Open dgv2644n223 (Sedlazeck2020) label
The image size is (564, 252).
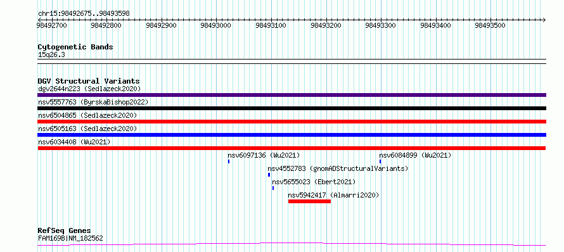click(89, 89)
